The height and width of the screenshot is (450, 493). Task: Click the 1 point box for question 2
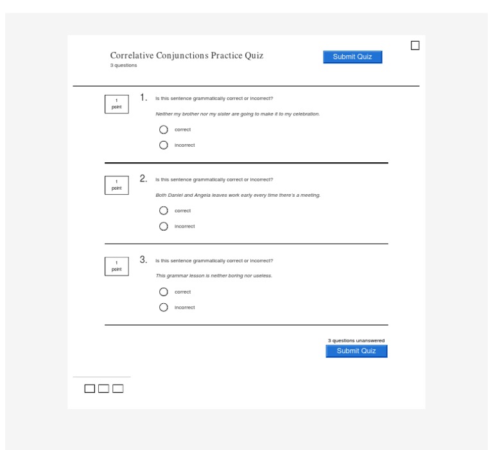(x=117, y=185)
